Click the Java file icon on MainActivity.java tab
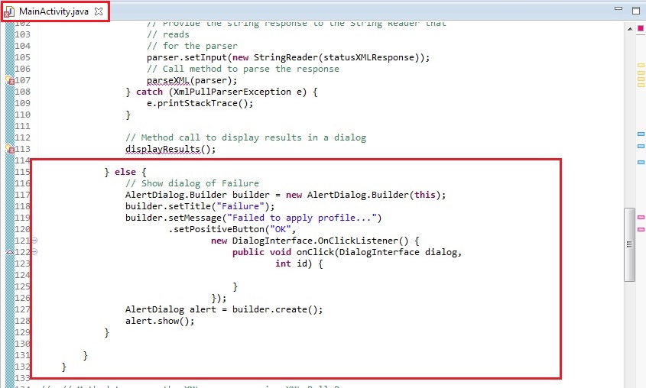646x388 pixels. pyautogui.click(x=10, y=11)
